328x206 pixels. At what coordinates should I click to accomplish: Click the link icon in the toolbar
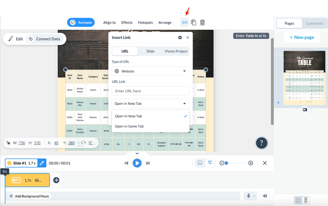(x=184, y=22)
